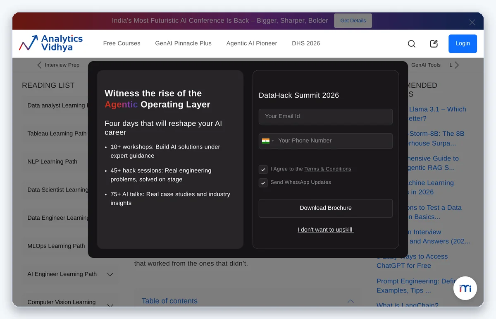496x319 pixels.
Task: Open Data Scientist Learning Path item
Action: tap(58, 190)
